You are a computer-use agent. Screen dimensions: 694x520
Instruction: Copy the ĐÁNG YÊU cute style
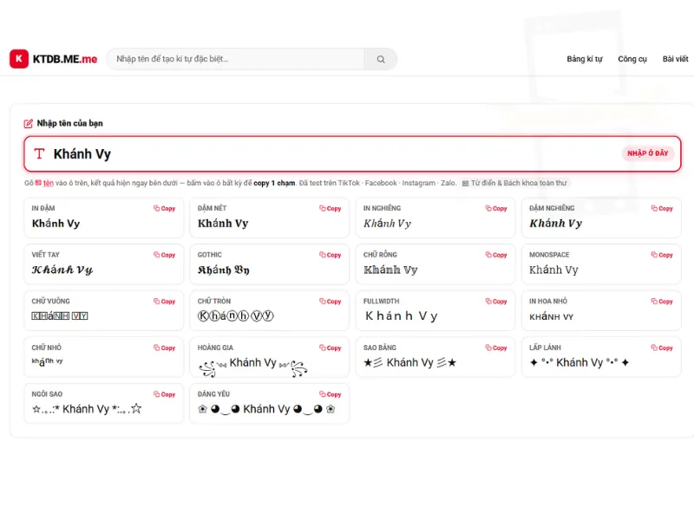[x=331, y=394]
